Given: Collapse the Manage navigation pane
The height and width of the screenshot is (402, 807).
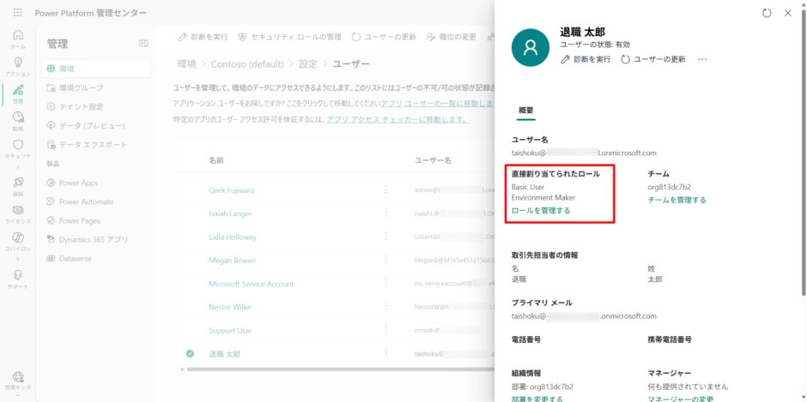Looking at the screenshot, I should (143, 44).
